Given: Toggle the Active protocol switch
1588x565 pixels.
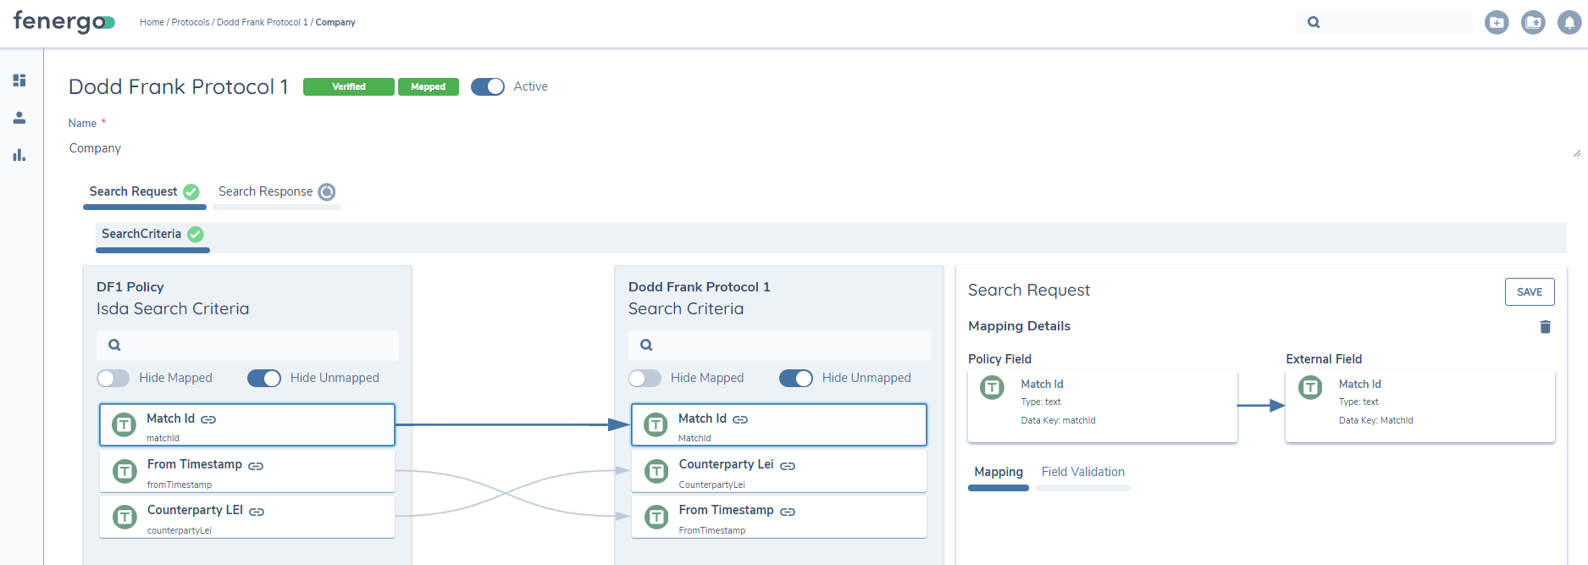Looking at the screenshot, I should [x=488, y=86].
